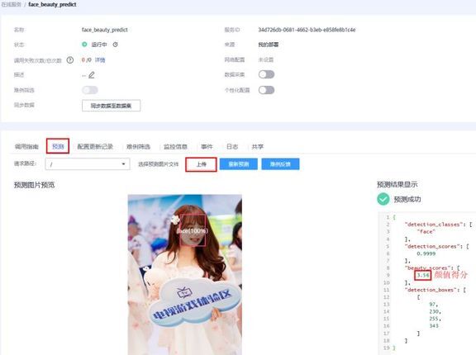Click the 上传 upload button

click(201, 164)
